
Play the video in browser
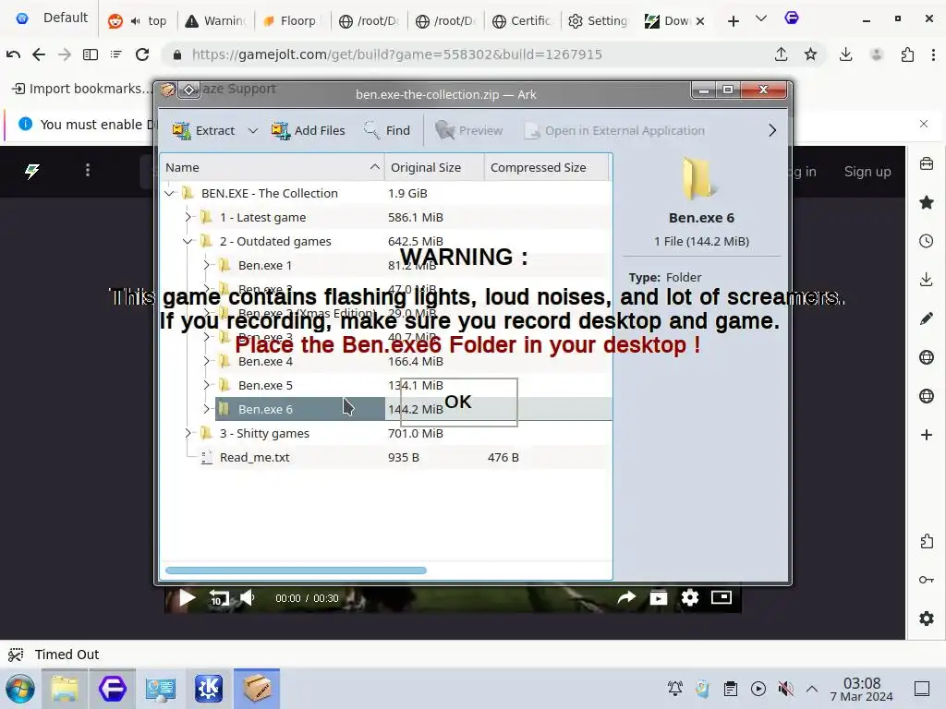[x=187, y=598]
